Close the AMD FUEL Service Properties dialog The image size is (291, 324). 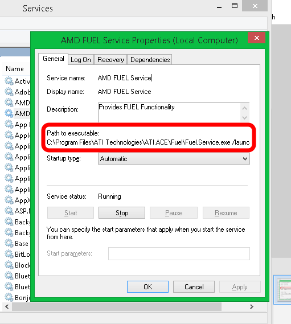point(256,38)
